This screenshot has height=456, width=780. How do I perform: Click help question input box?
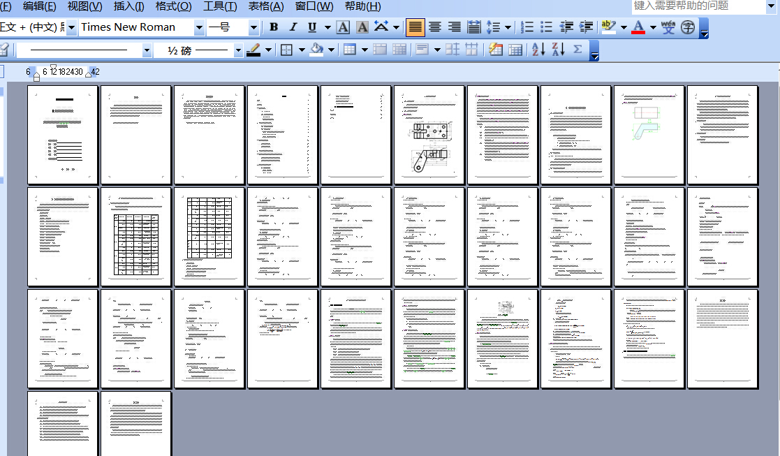pos(698,6)
